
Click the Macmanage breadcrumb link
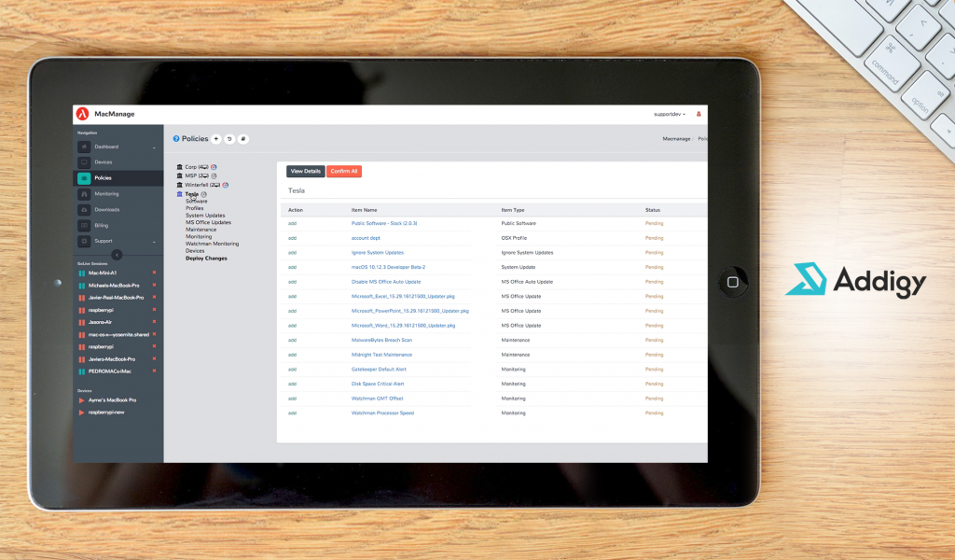[x=676, y=139]
